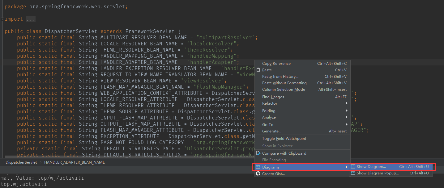444x188 pixels.
Task: Click HANDLER_MAPPING_BEAN_NAME field
Action: pyautogui.click(x=139, y=56)
